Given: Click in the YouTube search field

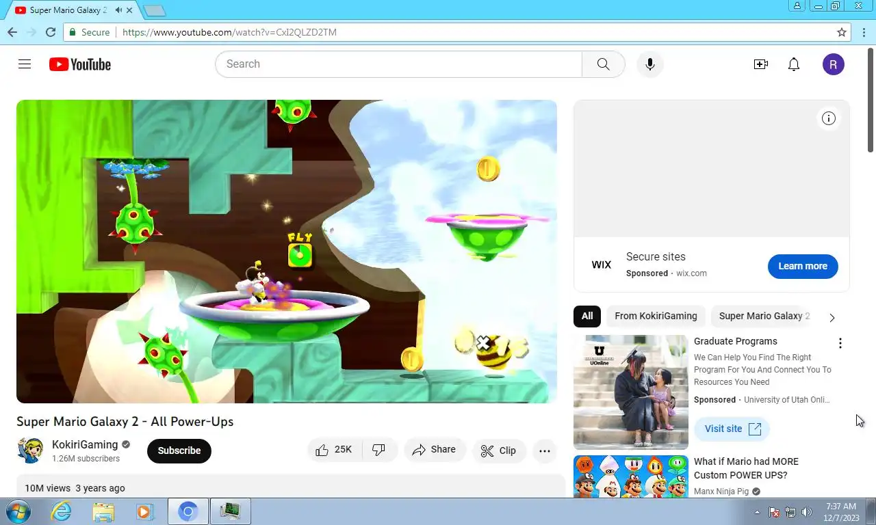Looking at the screenshot, I should [398, 64].
